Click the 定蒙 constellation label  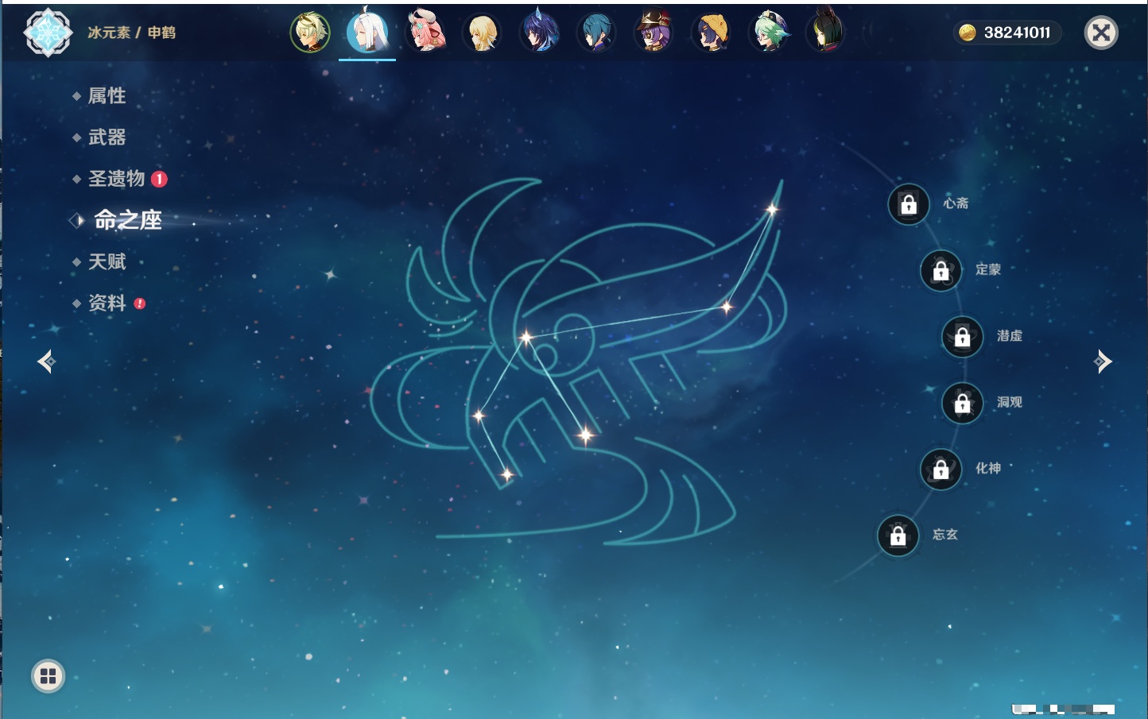[x=988, y=269]
